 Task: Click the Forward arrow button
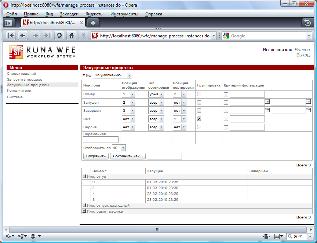pos(35,36)
